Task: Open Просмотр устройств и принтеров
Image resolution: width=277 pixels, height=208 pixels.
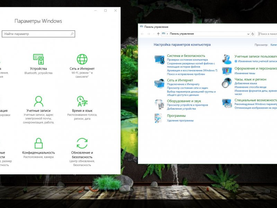Action: click(187, 105)
